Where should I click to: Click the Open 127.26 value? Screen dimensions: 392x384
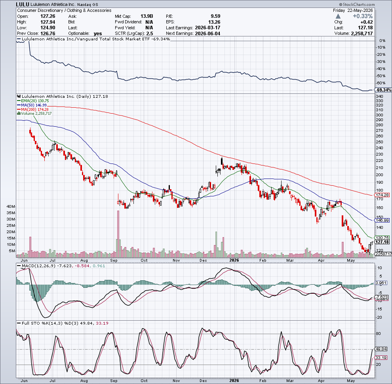click(48, 16)
